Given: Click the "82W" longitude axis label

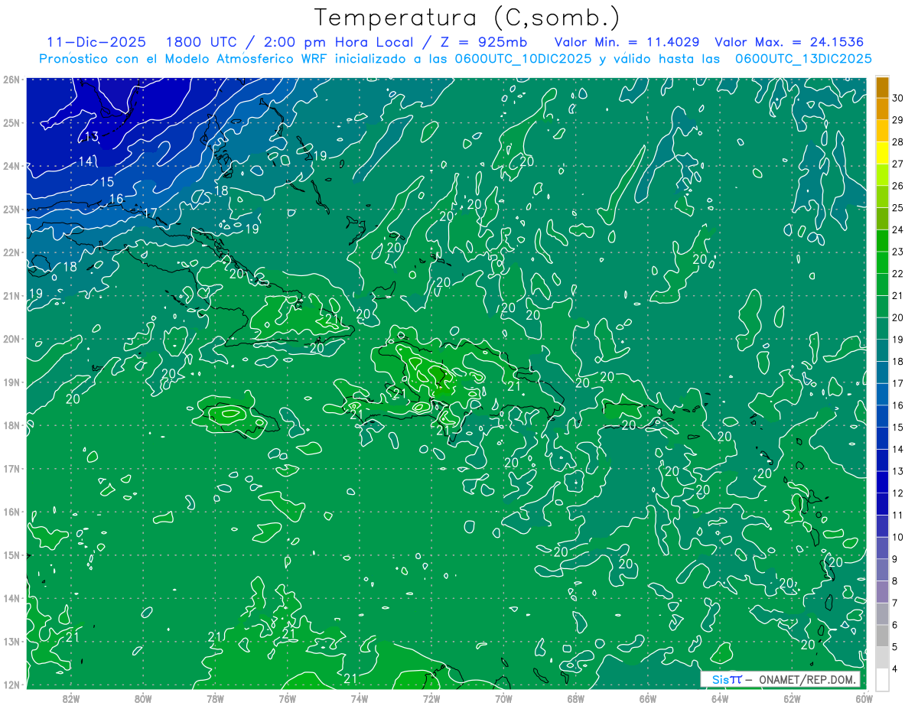Looking at the screenshot, I should point(70,699).
